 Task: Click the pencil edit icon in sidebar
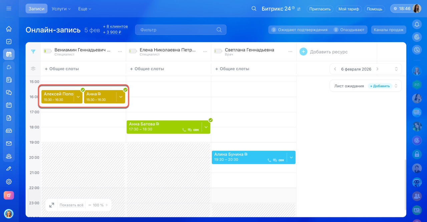9,169
